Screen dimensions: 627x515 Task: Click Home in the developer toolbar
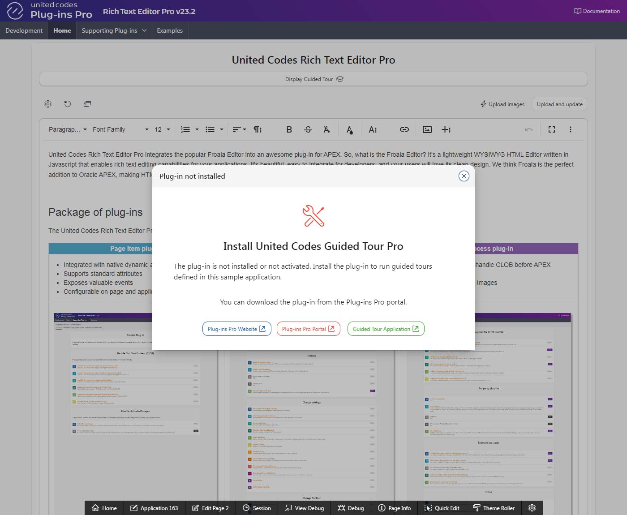click(104, 508)
